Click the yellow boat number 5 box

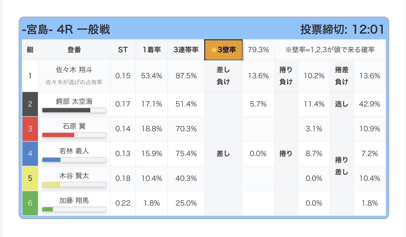(30, 178)
